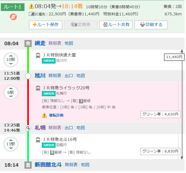Open the 旭川 station link

point(40,76)
